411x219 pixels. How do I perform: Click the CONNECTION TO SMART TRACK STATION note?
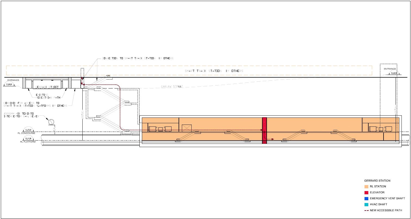click(138, 58)
